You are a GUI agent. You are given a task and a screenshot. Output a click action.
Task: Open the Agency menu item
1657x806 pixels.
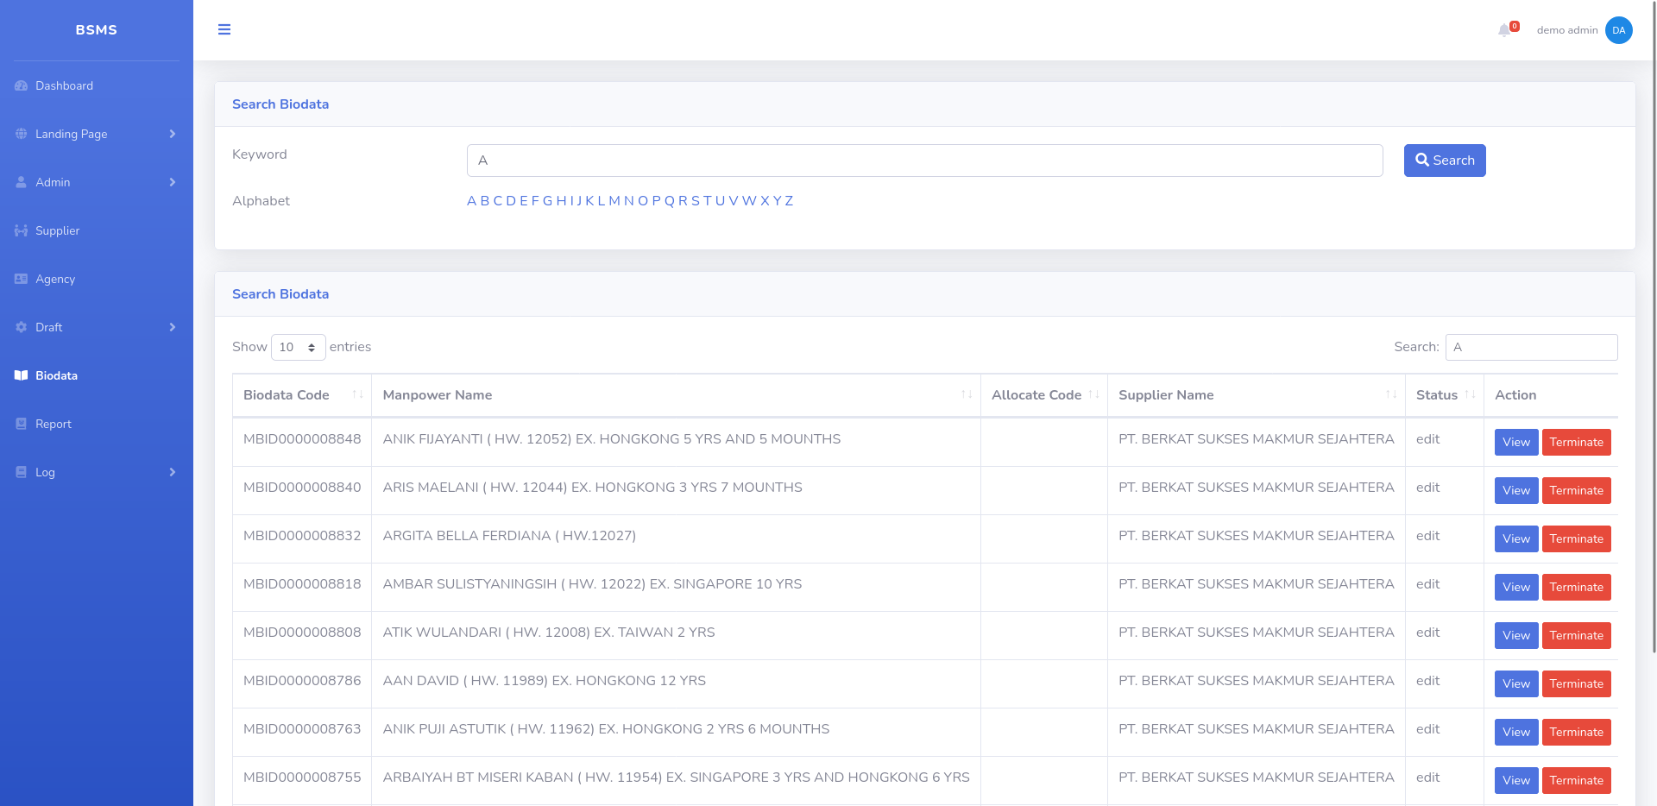97,279
